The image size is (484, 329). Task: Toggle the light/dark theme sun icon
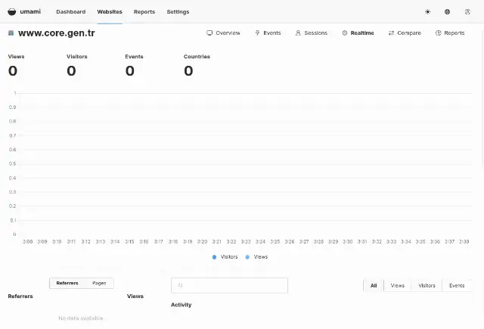[427, 12]
